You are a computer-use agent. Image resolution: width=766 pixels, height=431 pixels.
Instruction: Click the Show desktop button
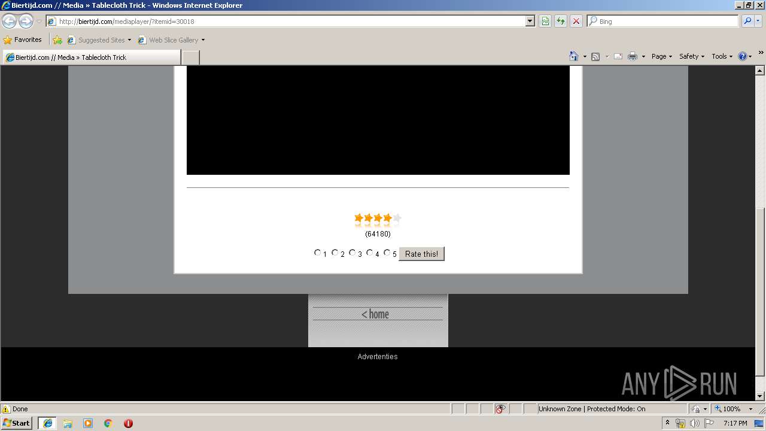pos(760,423)
